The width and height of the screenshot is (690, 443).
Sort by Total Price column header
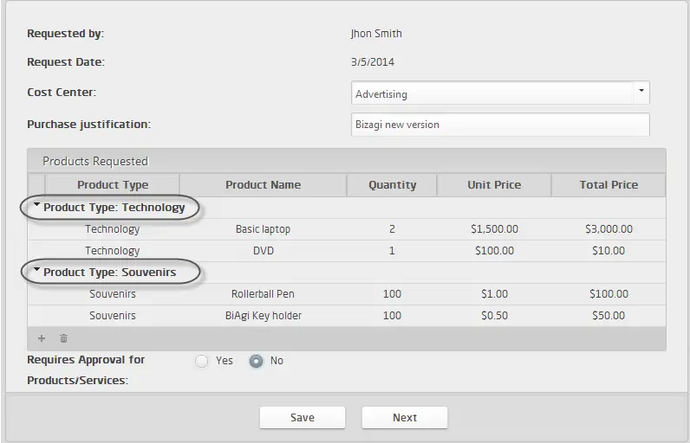coord(609,185)
